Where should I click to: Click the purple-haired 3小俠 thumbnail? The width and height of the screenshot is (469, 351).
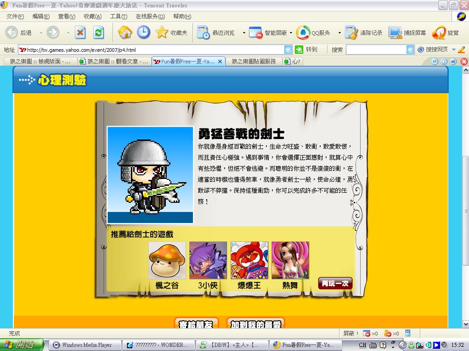click(x=208, y=260)
